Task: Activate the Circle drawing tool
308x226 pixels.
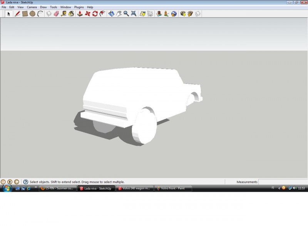Action: pyautogui.click(x=32, y=14)
